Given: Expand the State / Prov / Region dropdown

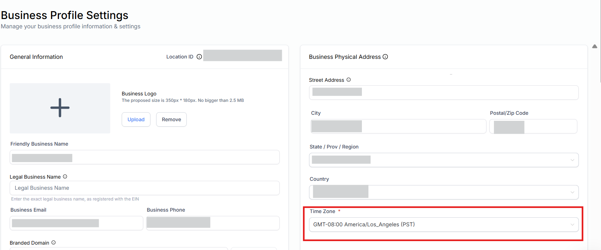Looking at the screenshot, I should (x=443, y=160).
